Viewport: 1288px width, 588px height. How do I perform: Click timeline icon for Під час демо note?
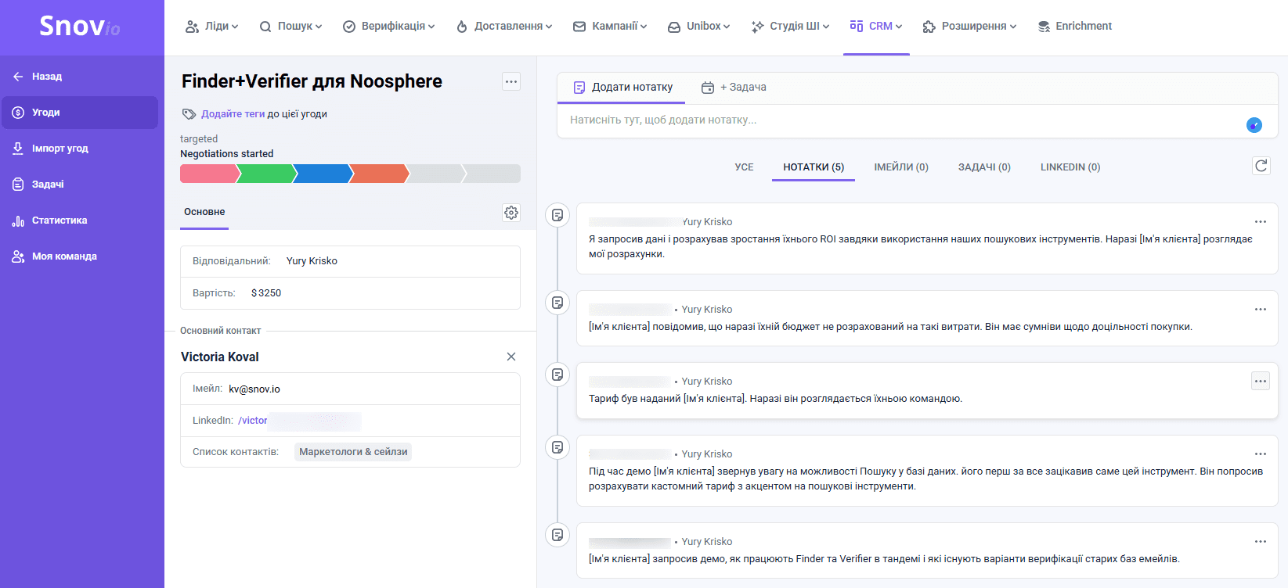pos(557,447)
